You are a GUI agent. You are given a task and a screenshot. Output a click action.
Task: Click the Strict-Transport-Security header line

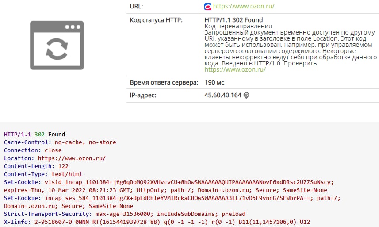click(125, 214)
